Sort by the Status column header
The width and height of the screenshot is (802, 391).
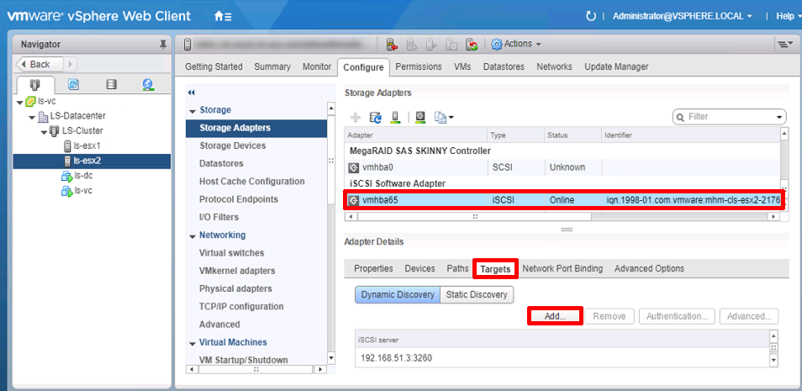[x=572, y=135]
